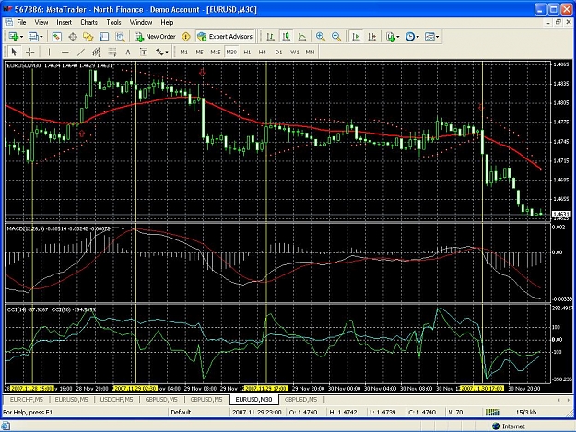Viewport: 576px width, 432px height.
Task: Switch to the EURCHF,M5 chart tab
Action: (27, 400)
